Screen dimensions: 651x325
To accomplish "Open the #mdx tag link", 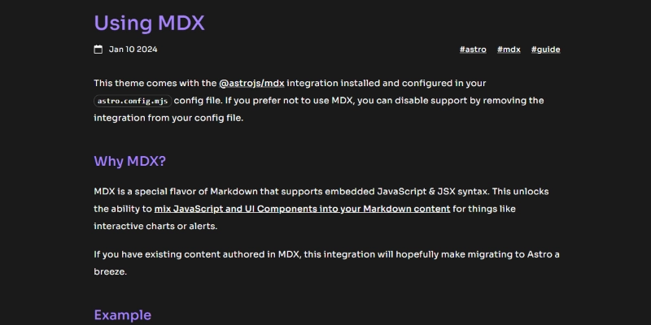I will 509,50.
